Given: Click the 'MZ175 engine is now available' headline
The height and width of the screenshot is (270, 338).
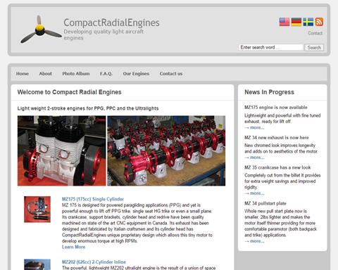Looking at the screenshot, I should click(x=276, y=108).
